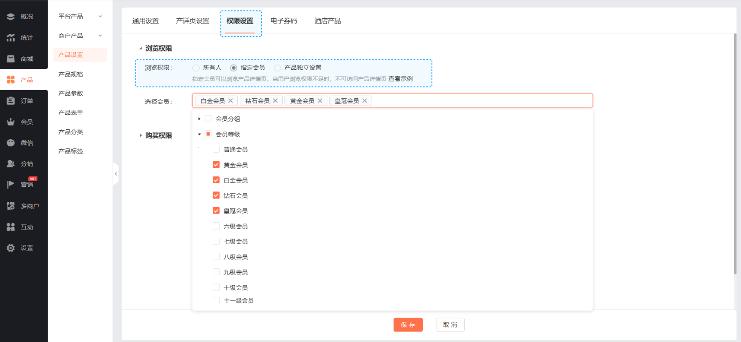The image size is (741, 342).
Task: Select the 指定会员 radio option
Action: tap(234, 68)
